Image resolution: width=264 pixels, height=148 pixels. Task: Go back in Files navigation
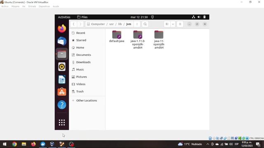tap(73, 24)
